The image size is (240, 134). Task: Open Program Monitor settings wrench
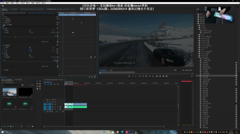tap(183, 70)
